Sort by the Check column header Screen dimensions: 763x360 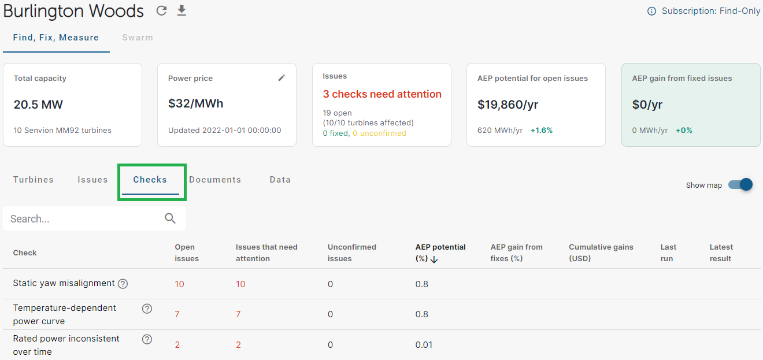[x=25, y=253]
